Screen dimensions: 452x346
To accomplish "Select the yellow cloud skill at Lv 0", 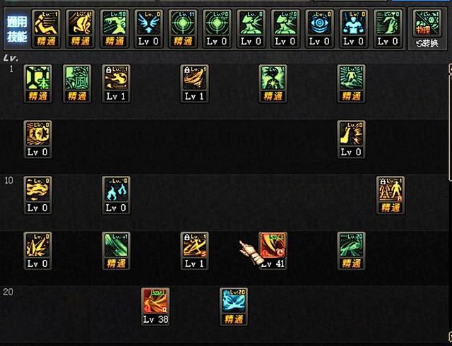I will pos(37,195).
